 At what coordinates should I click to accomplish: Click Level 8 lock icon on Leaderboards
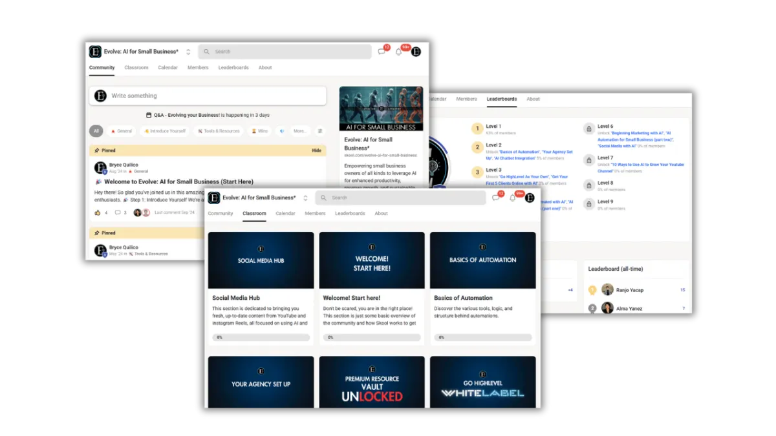click(x=589, y=185)
